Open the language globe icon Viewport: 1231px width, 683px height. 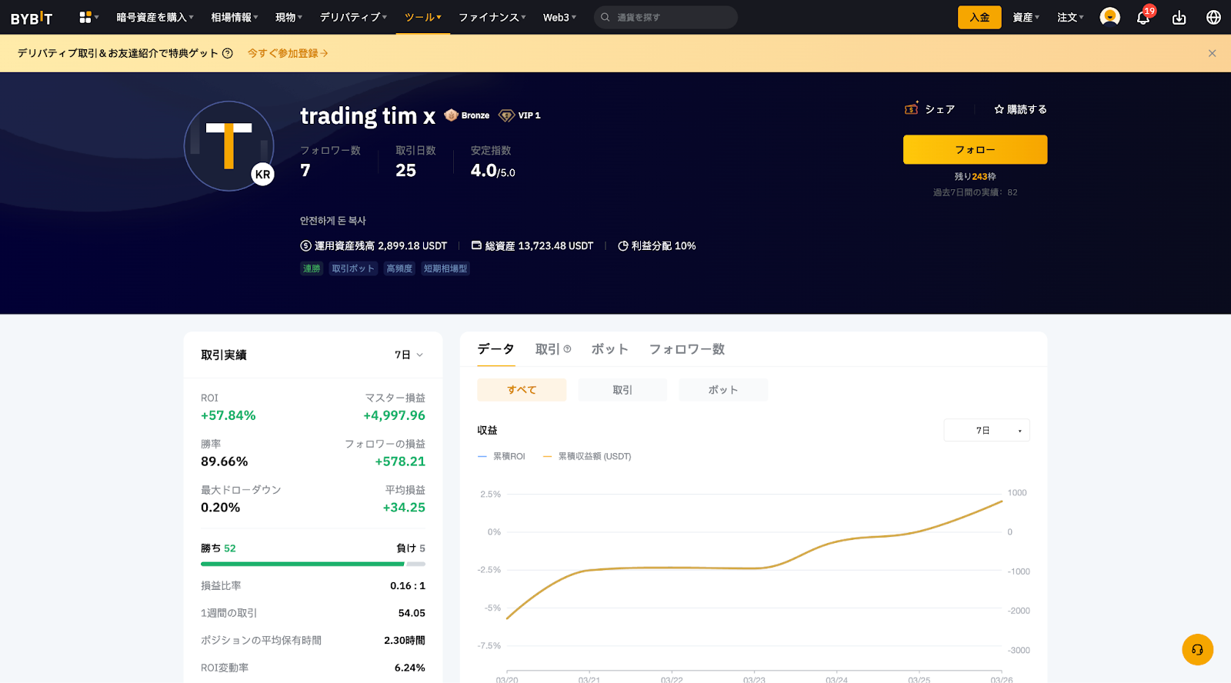1213,17
